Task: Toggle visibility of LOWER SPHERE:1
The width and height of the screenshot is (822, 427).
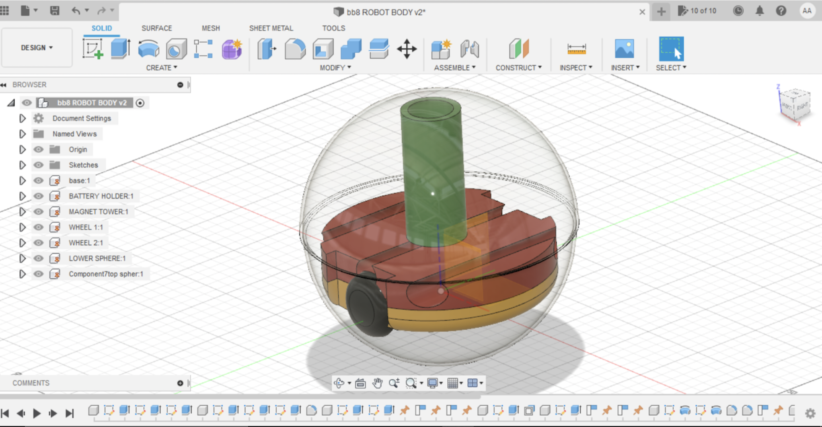Action: click(38, 259)
